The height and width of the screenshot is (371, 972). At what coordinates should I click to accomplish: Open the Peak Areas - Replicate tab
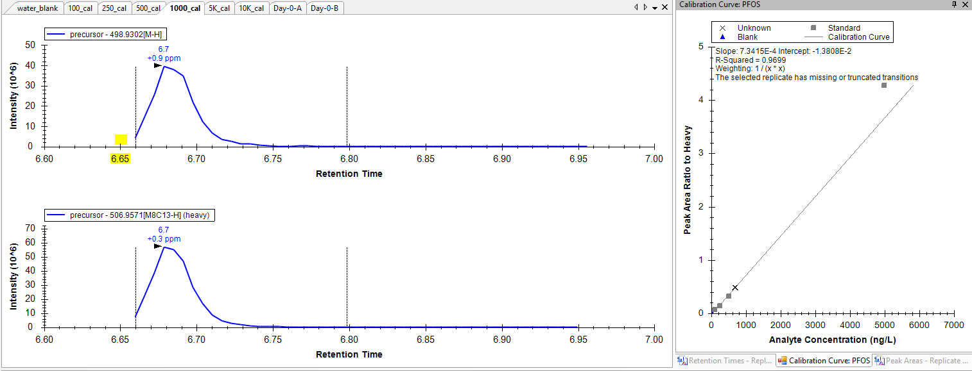tap(921, 361)
